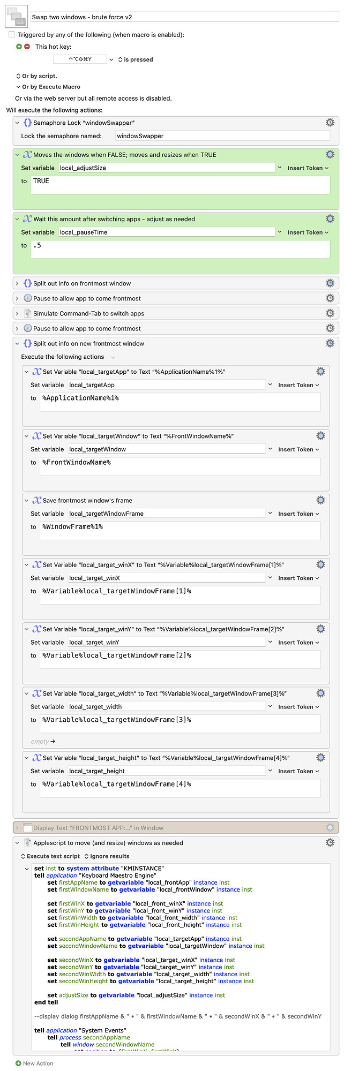Open gear menu for 'Save frontmost window's frame'
This screenshot has width=344, height=1071.
pos(320,500)
